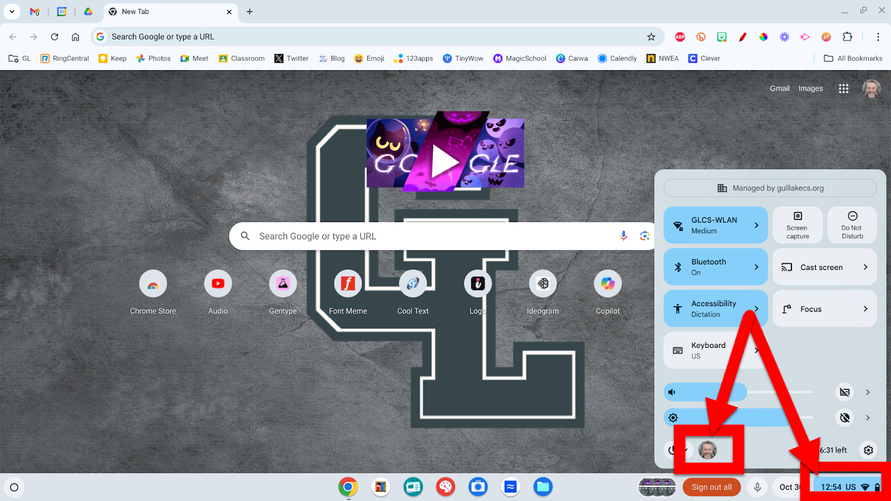
Task: Click the Sign out all button
Action: click(x=712, y=487)
